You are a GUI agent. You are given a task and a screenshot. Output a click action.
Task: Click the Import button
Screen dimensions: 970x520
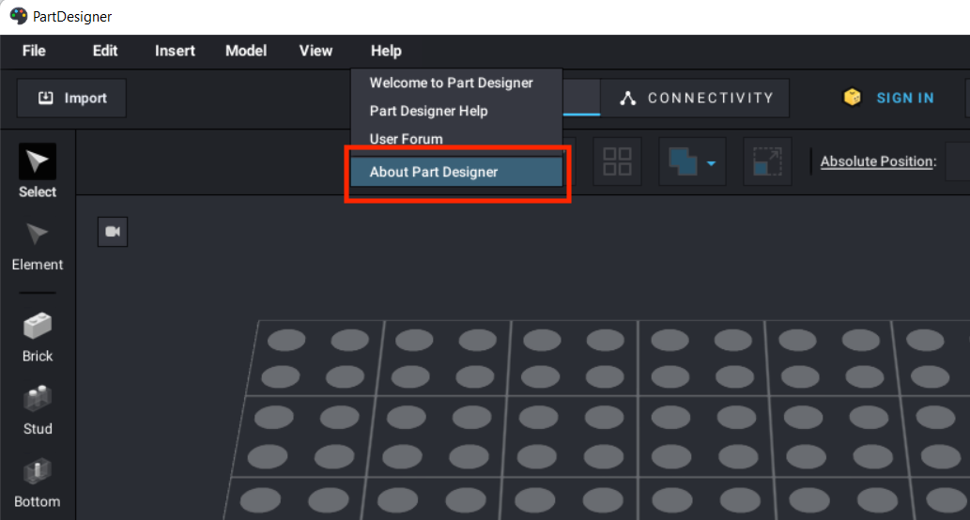point(71,98)
